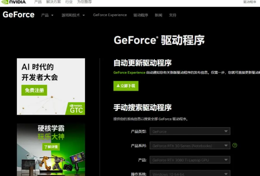Click the green 立即下载 button

126,86
